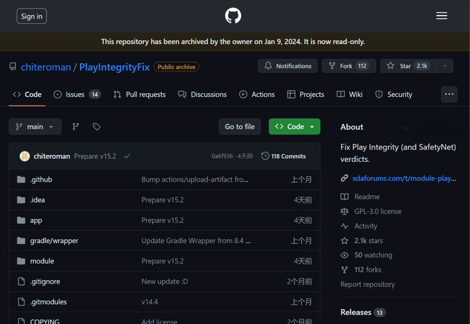This screenshot has height=324, width=470.
Task: Open the tags icon next to branches
Action: pos(97,126)
